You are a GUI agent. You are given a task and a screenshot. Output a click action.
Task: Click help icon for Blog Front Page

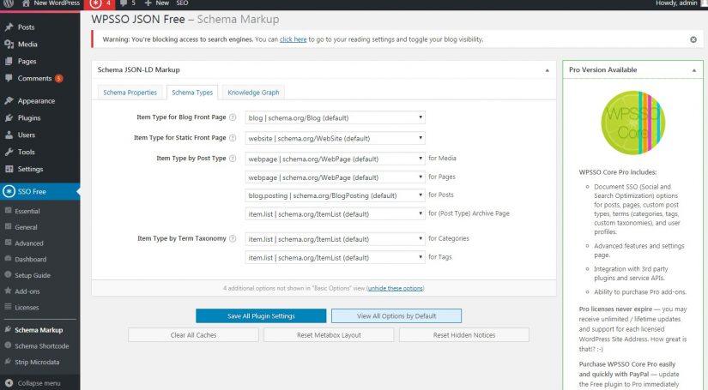click(x=233, y=117)
